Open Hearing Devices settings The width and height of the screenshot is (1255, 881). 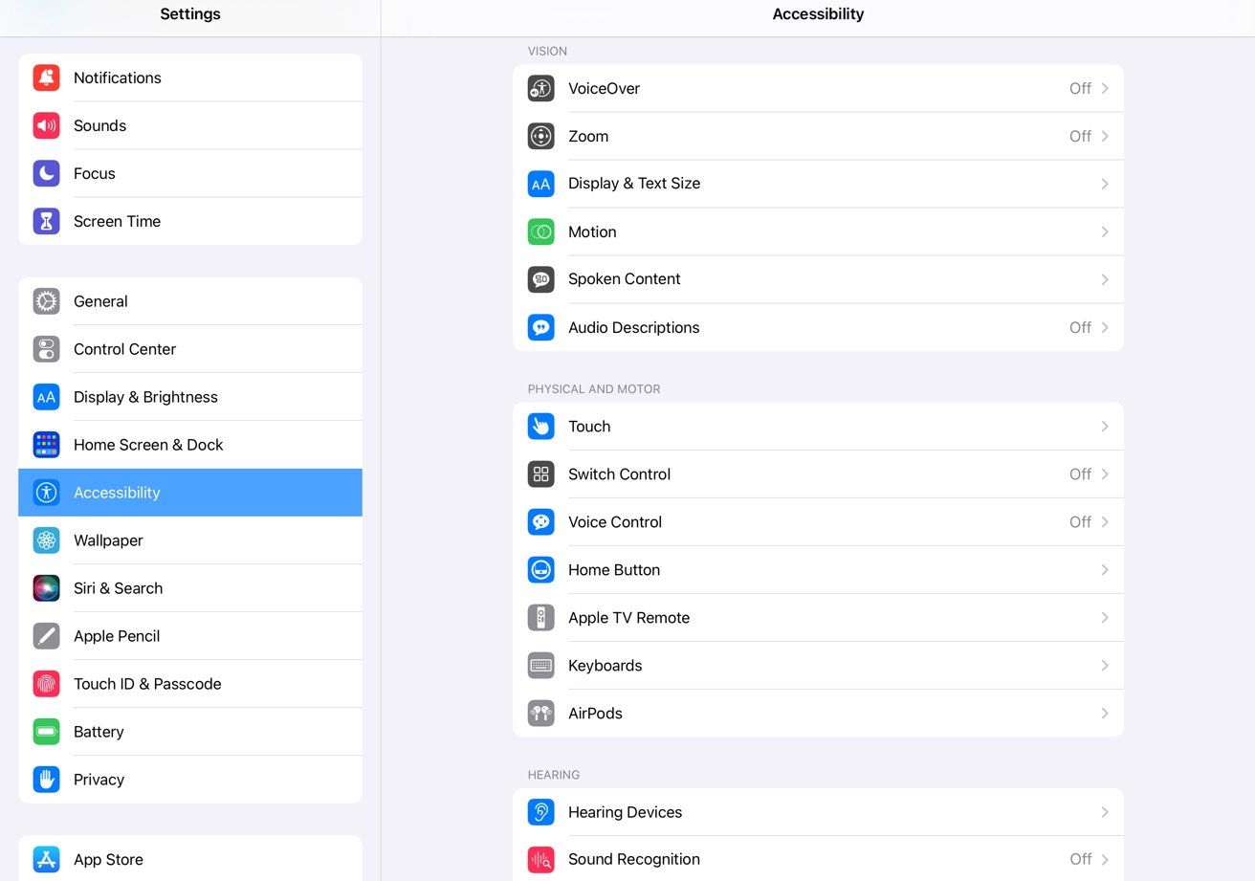point(818,812)
